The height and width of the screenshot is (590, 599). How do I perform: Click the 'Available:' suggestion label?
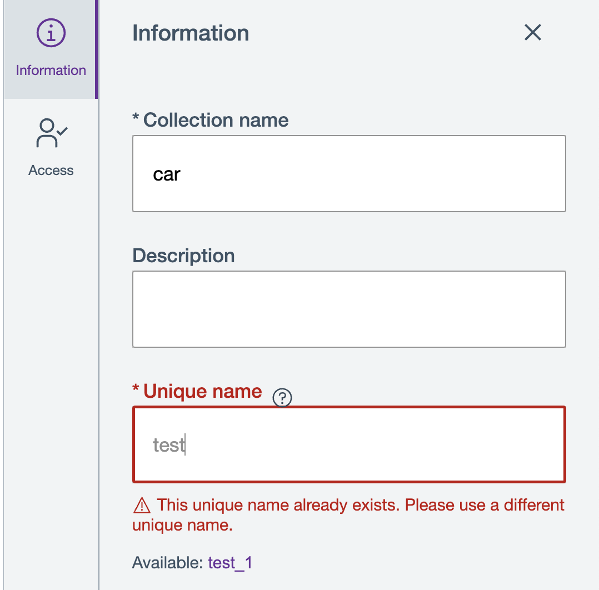(167, 563)
